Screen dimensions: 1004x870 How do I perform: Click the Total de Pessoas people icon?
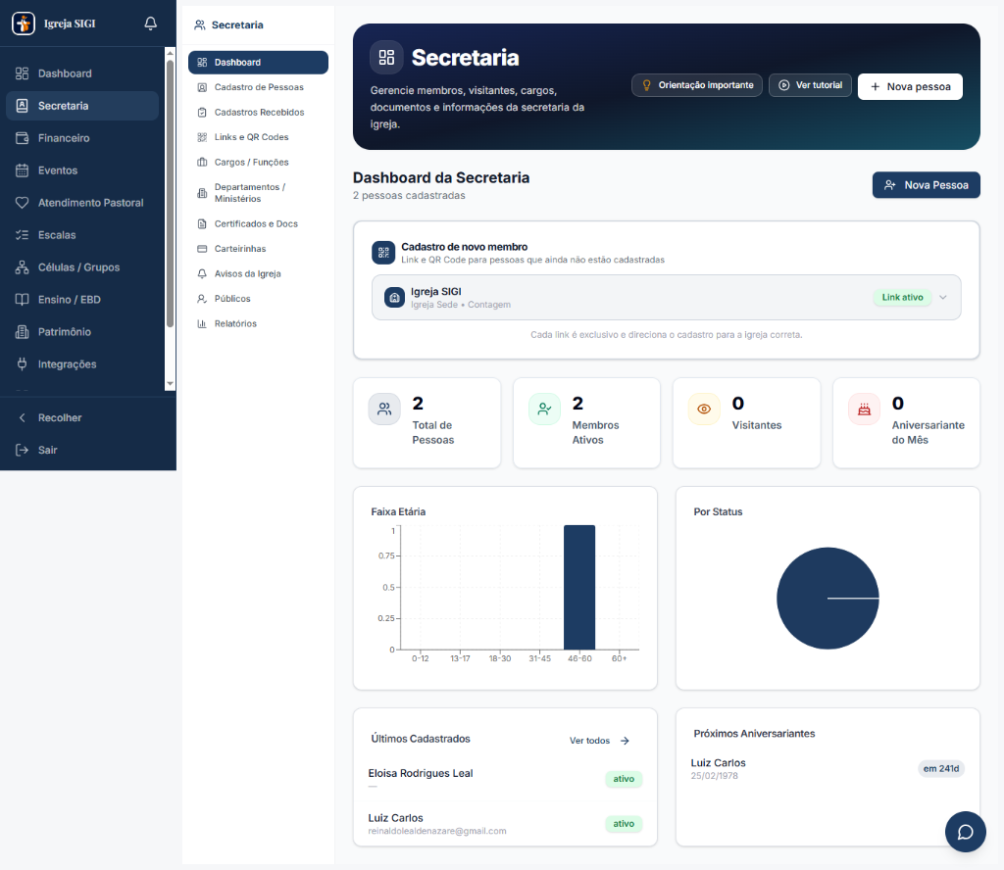[384, 410]
